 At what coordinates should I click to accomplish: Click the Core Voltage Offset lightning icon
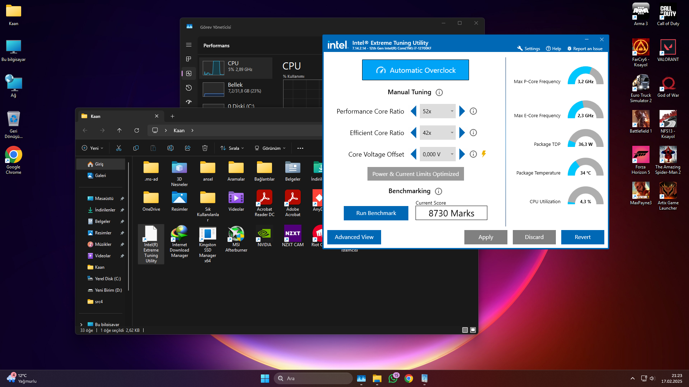[484, 154]
